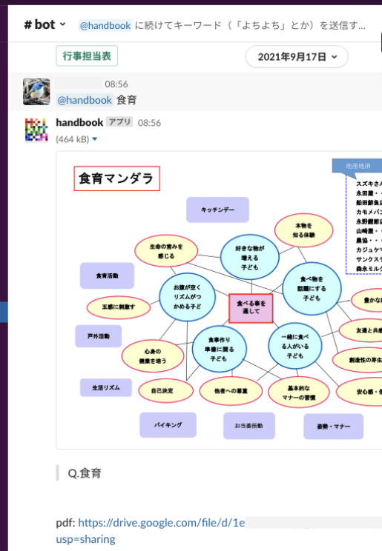
Task: Click the usp=sharing link continuation
Action: pos(85,539)
